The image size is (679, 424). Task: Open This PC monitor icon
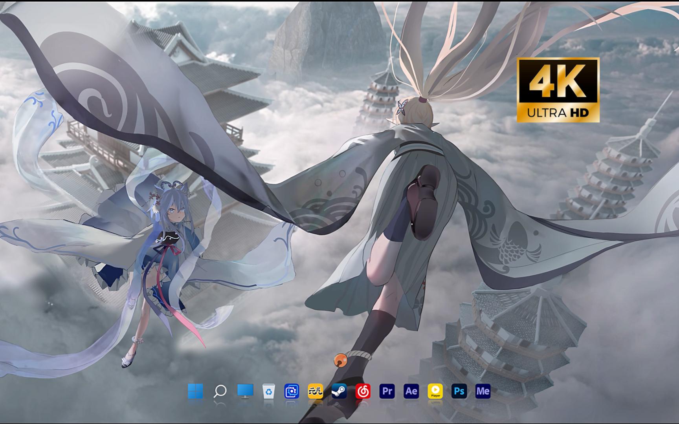tap(245, 391)
